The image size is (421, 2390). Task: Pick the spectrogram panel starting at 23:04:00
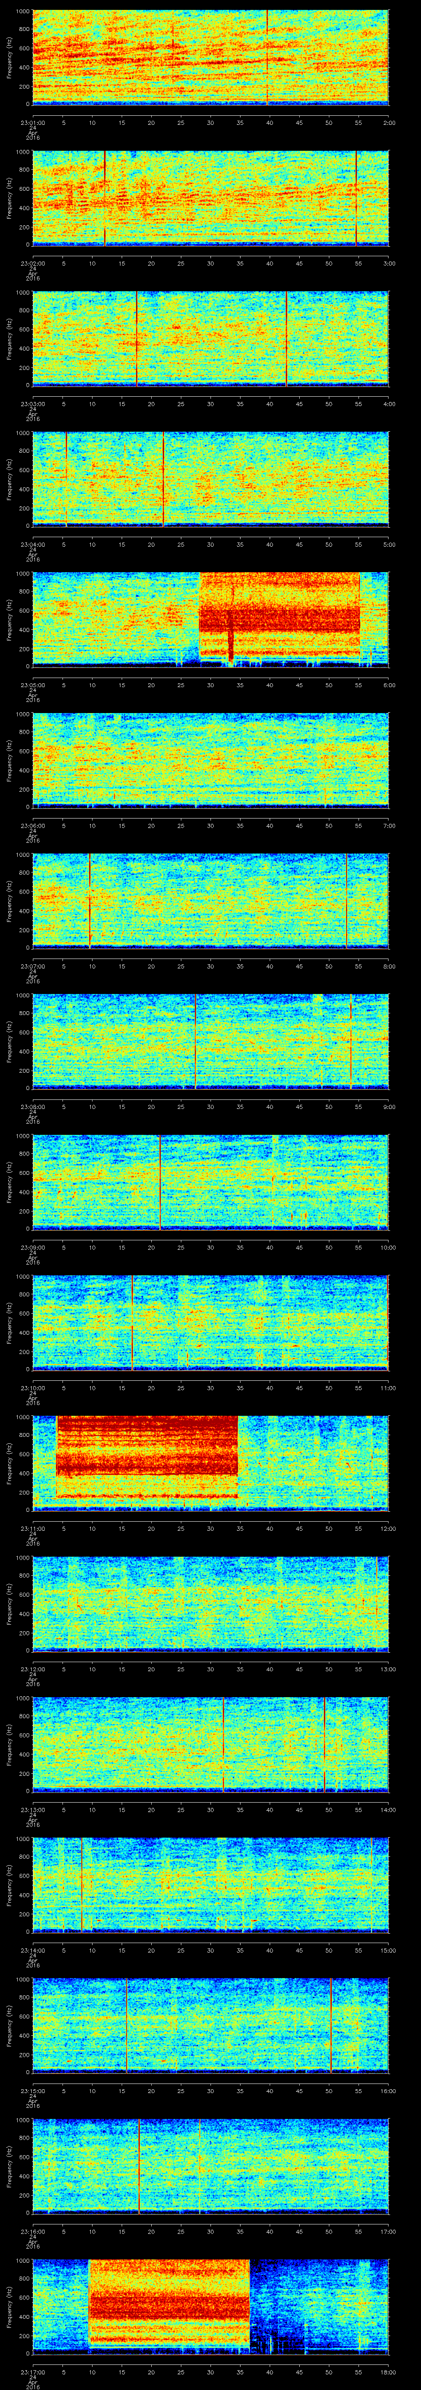click(x=211, y=479)
